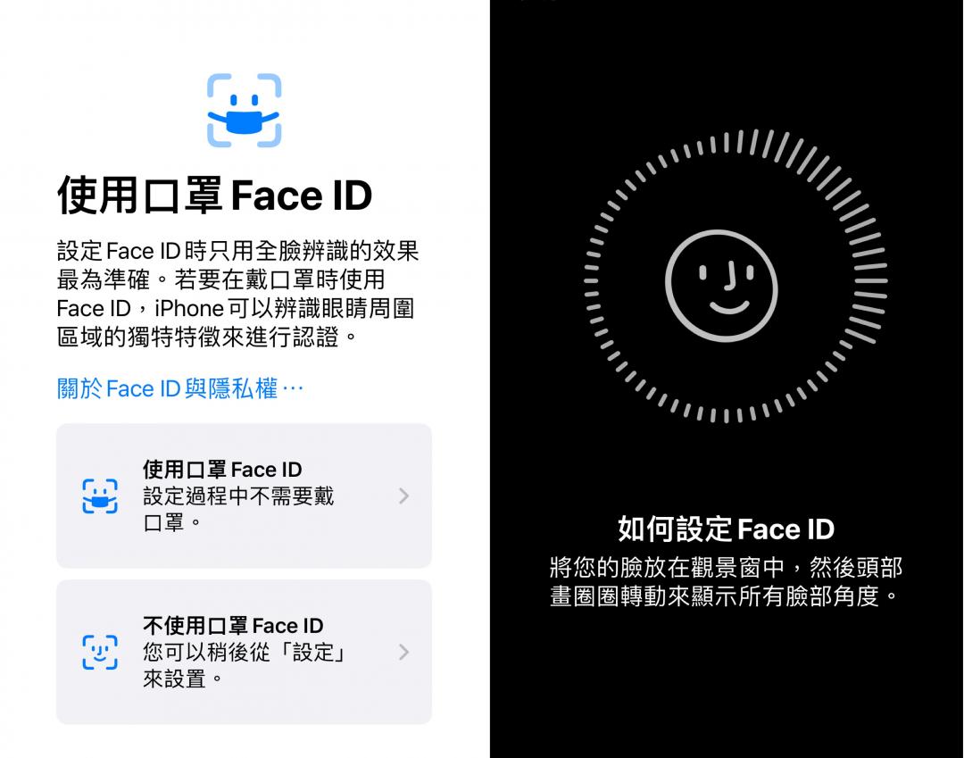964x758 pixels.
Task: Click the chevron on 使用口罩 Face ID row
Action: pyautogui.click(x=404, y=496)
